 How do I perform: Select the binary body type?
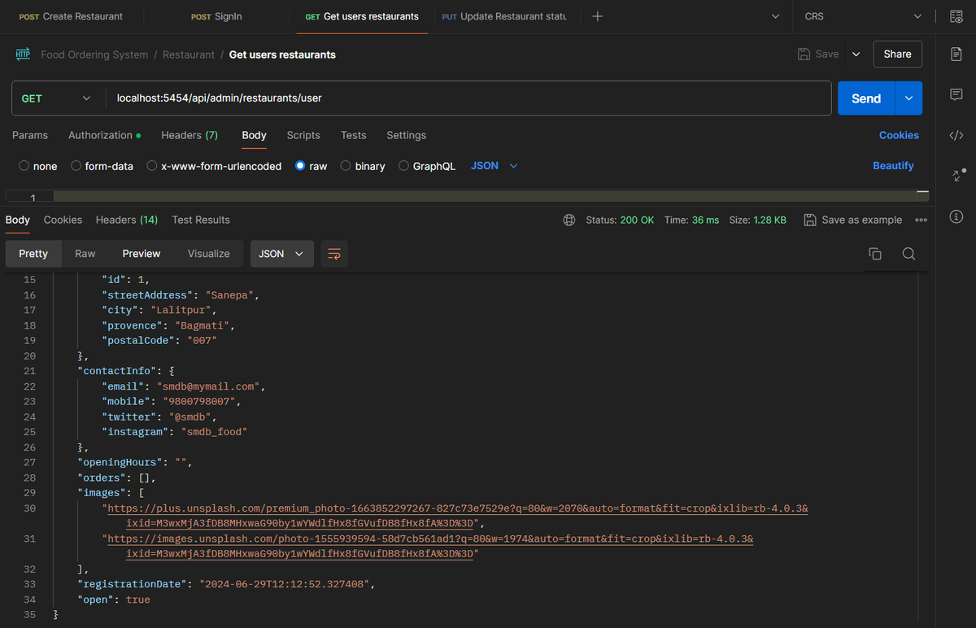tap(363, 166)
